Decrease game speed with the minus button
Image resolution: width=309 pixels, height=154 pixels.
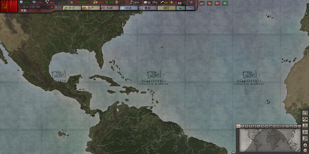[x=59, y=7]
